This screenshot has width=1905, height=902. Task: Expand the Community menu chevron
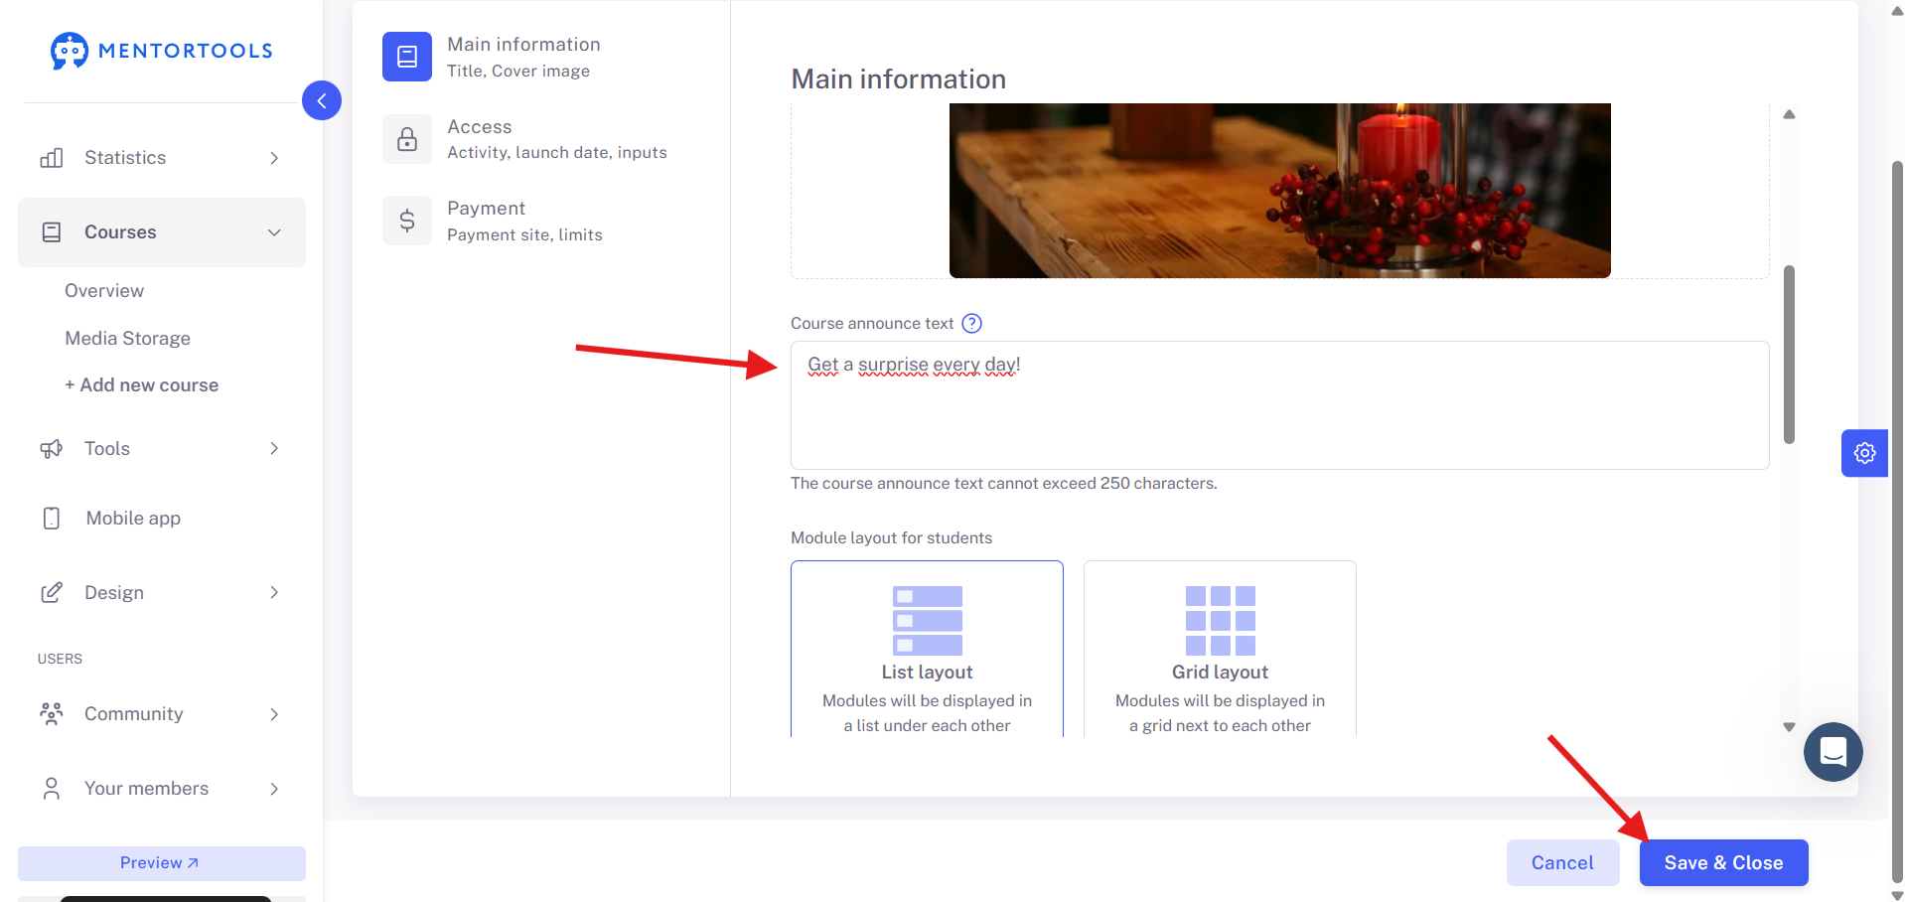[274, 714]
